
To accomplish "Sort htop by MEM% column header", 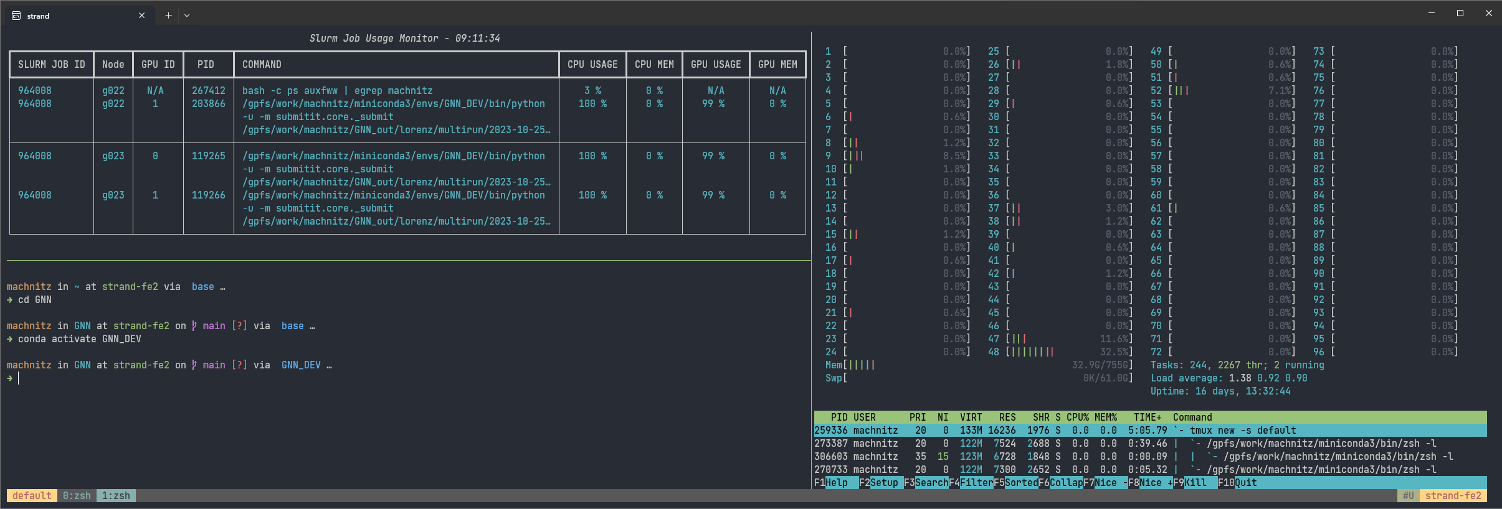I will pos(1106,418).
